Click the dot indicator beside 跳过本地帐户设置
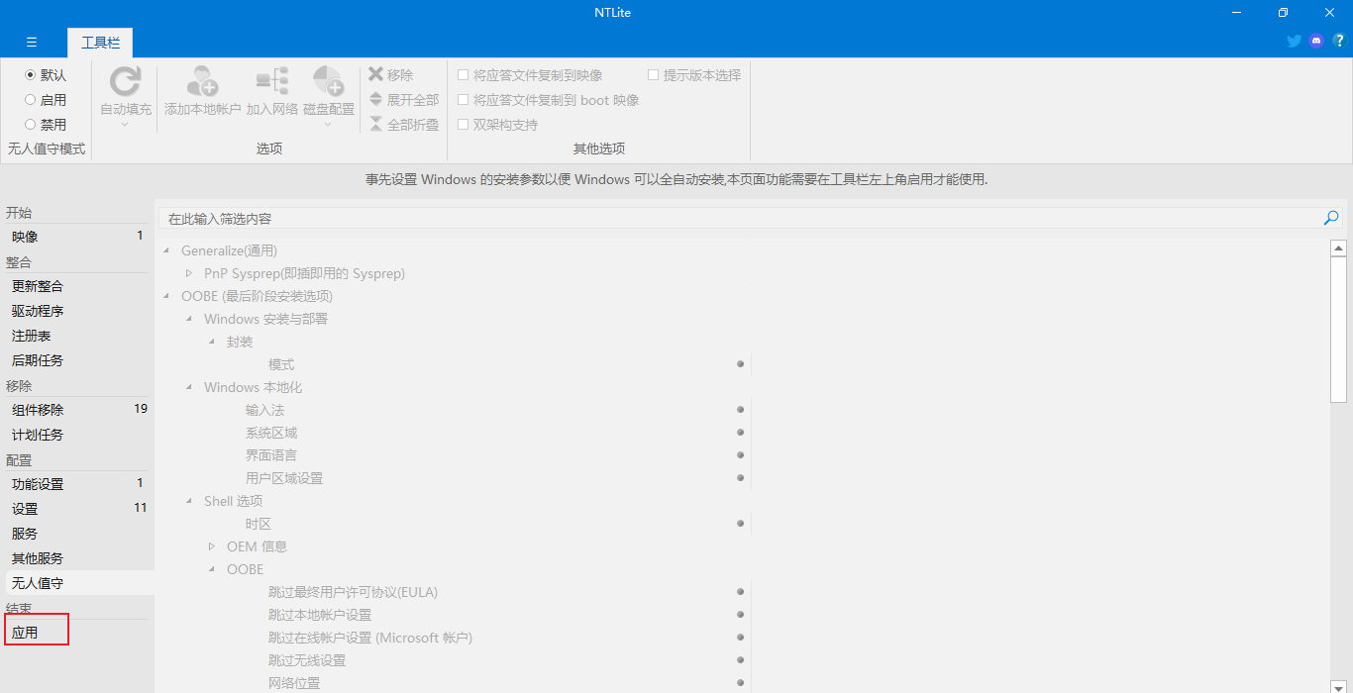The image size is (1353, 693). click(x=740, y=615)
